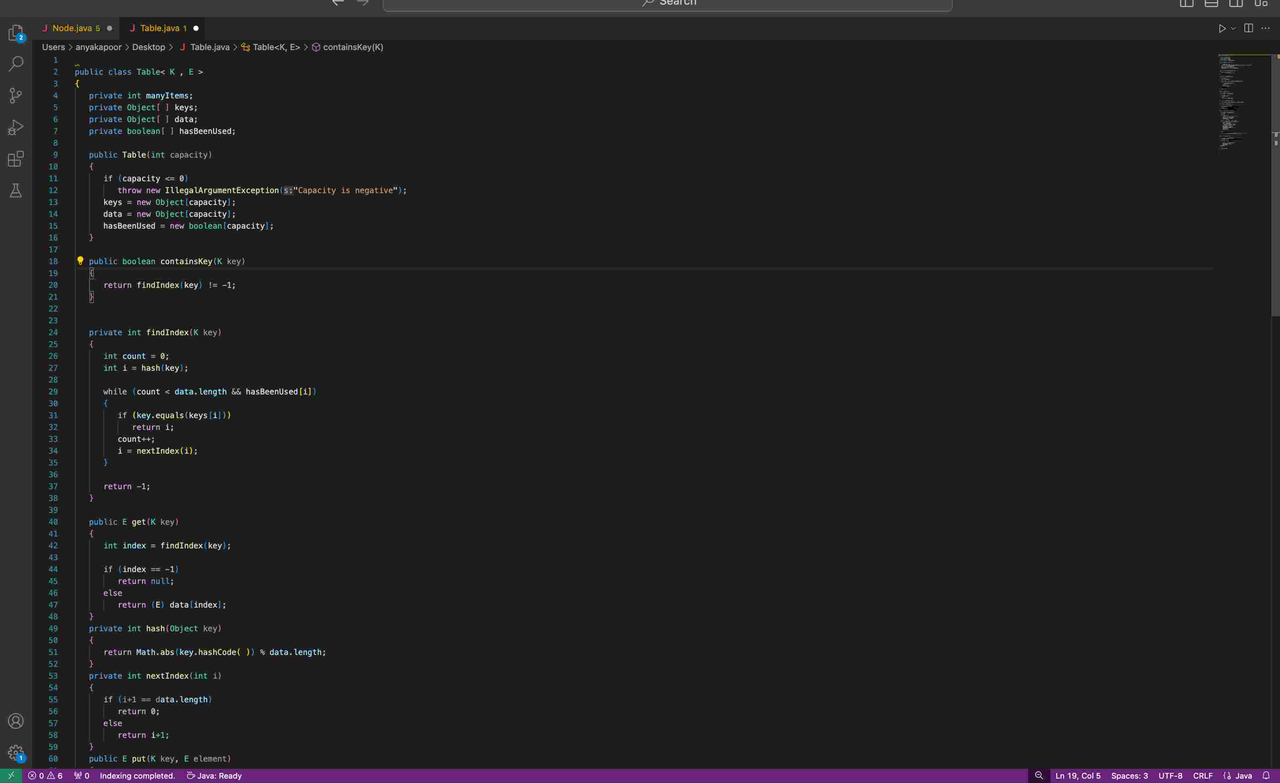This screenshot has height=783, width=1280.
Task: Open the Run and Debug view
Action: (16, 127)
